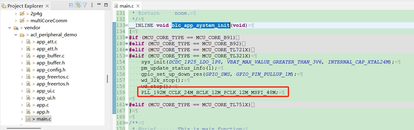Click the app_att.h file icon
Viewport: 414px width, 130px height.
tap(28, 49)
